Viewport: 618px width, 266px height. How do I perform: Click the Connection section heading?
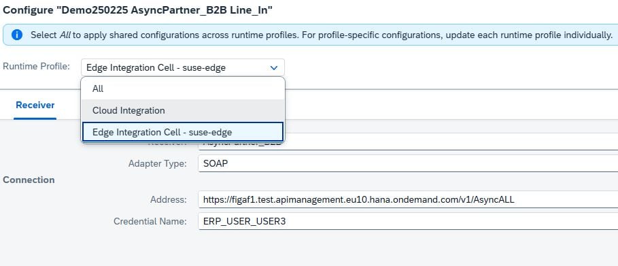(x=29, y=180)
